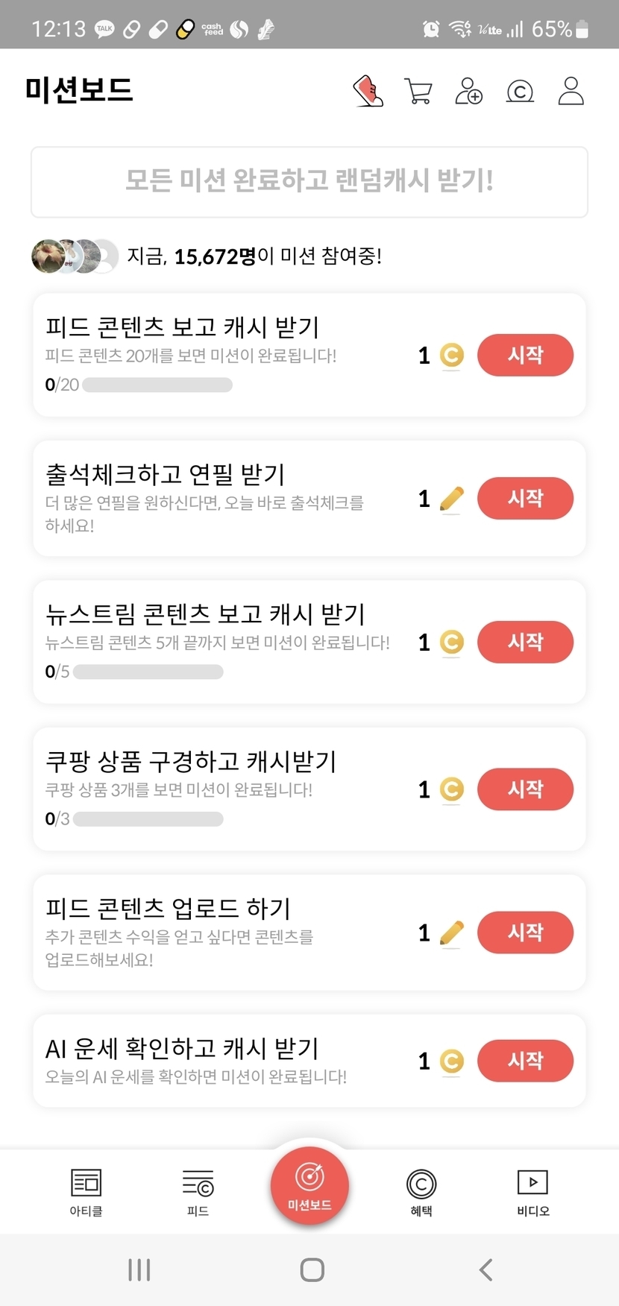
Task: Switch to the 아티클 tab
Action: (x=86, y=1191)
